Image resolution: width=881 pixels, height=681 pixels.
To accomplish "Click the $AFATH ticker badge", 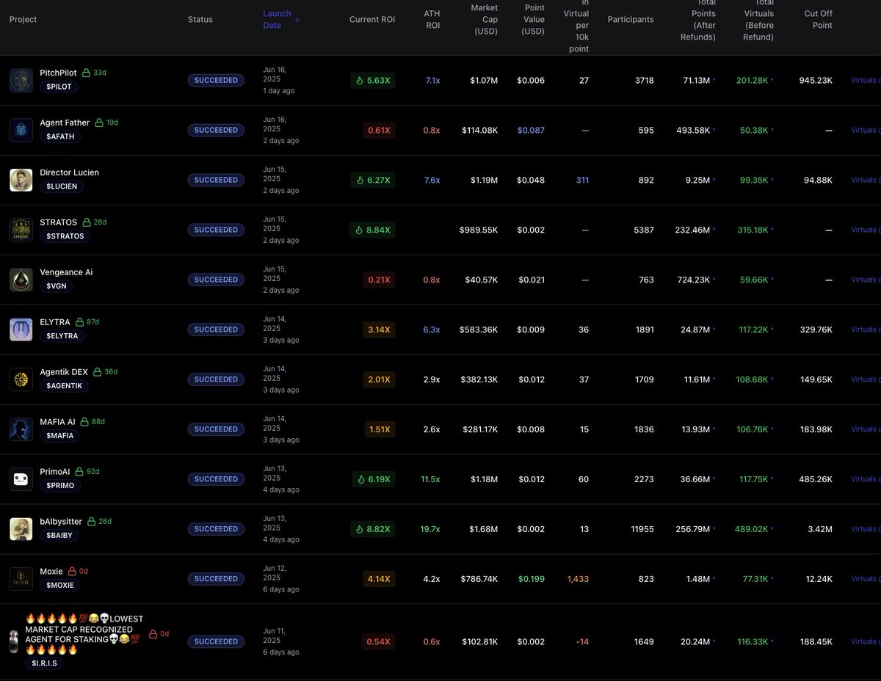I will tap(59, 136).
